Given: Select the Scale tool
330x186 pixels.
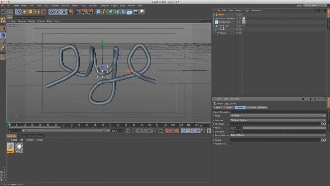Looking at the screenshot, I should (x=31, y=12).
